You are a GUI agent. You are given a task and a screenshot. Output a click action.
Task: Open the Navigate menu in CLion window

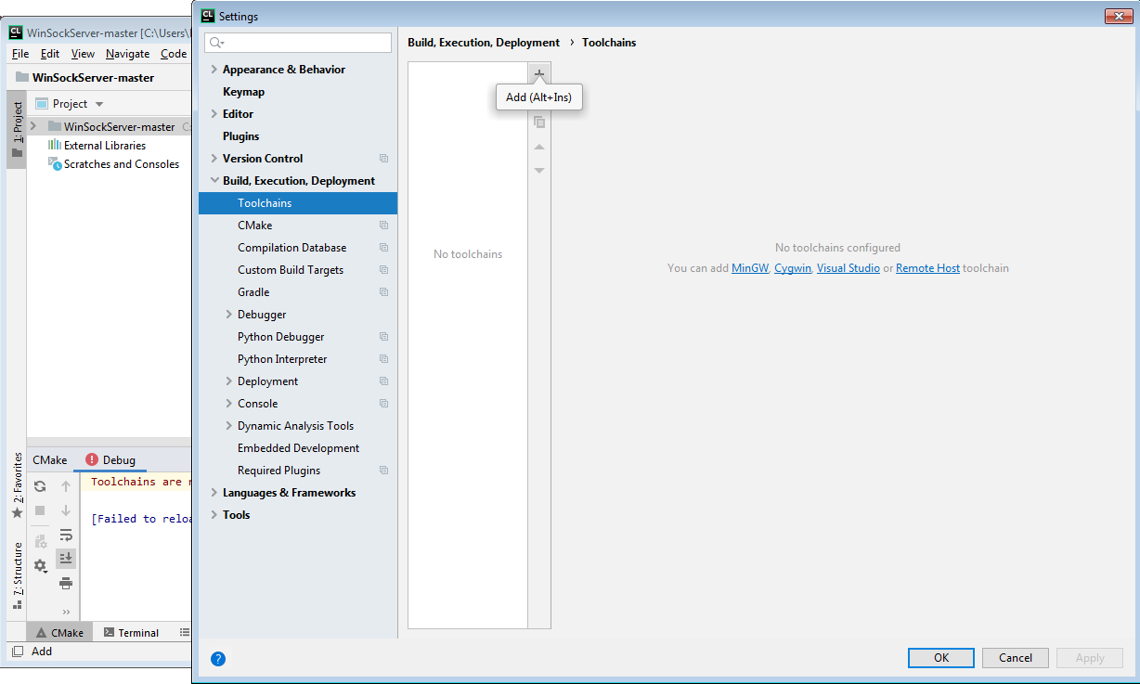tap(127, 54)
